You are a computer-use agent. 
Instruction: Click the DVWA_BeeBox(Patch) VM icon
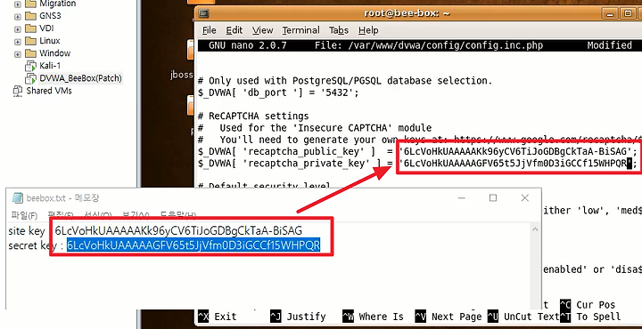pyautogui.click(x=30, y=78)
